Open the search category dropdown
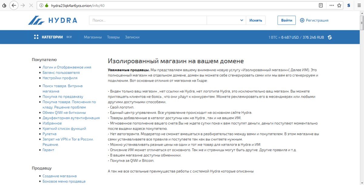Screen dimensions: 364x185 (x=226, y=20)
